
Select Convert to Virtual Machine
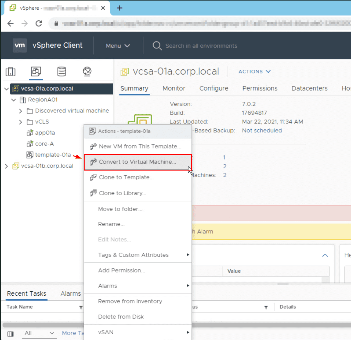tap(138, 162)
